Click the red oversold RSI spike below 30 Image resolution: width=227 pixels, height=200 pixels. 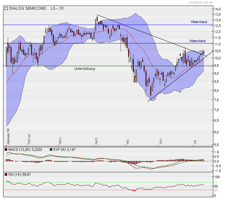(x=134, y=190)
